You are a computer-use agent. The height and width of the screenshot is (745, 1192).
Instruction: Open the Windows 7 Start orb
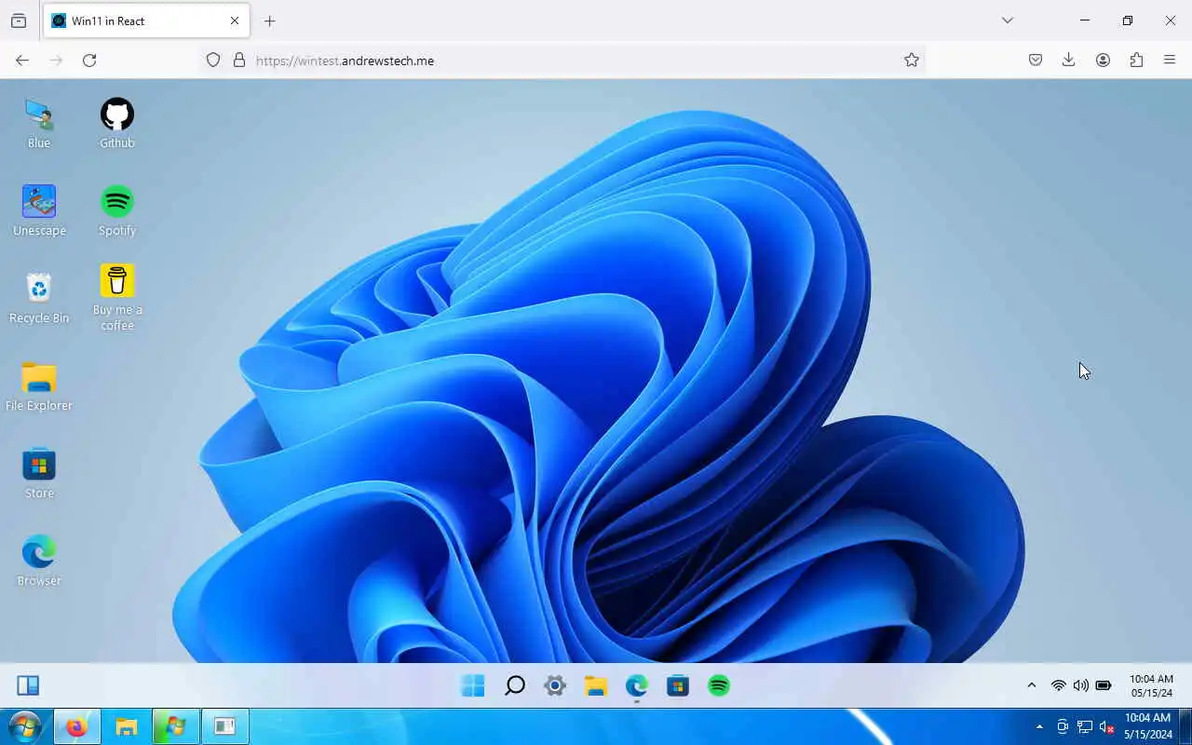[24, 726]
